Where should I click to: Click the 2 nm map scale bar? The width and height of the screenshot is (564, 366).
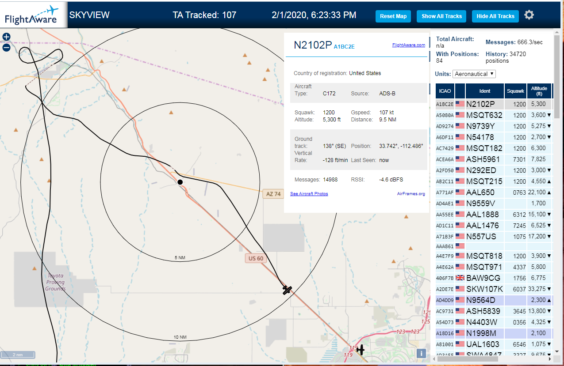coord(18,355)
